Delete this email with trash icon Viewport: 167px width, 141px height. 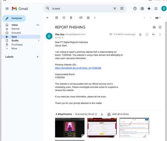pyautogui.click(x=71, y=18)
